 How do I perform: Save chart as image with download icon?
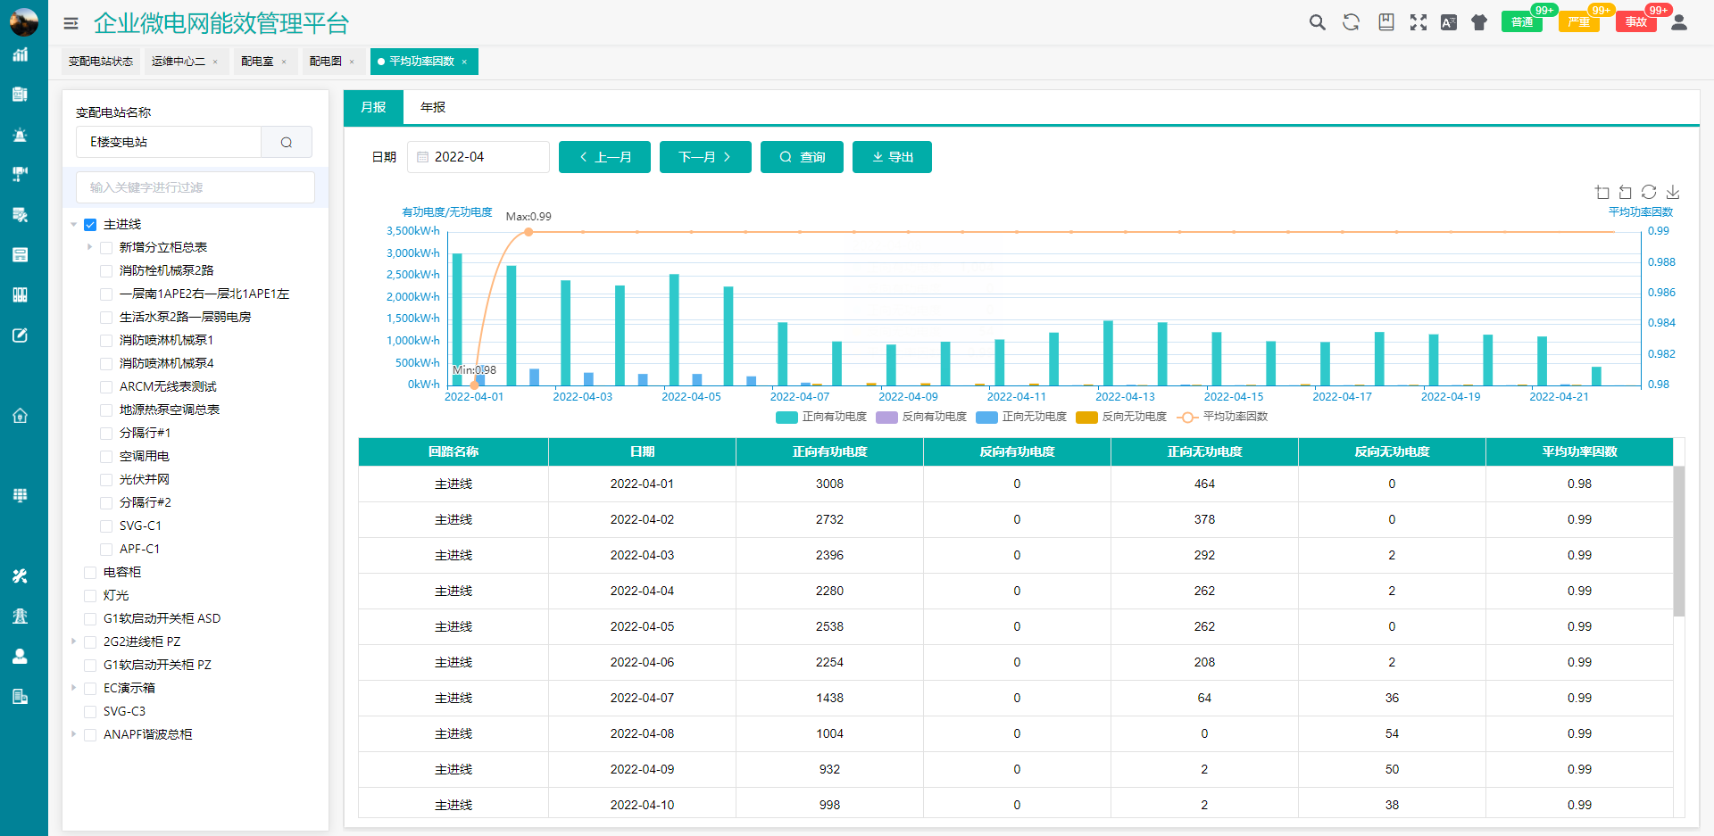tap(1673, 192)
